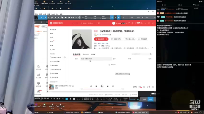Click the NetEase back navigation arrow
204x114 pixels.
coord(73,23)
